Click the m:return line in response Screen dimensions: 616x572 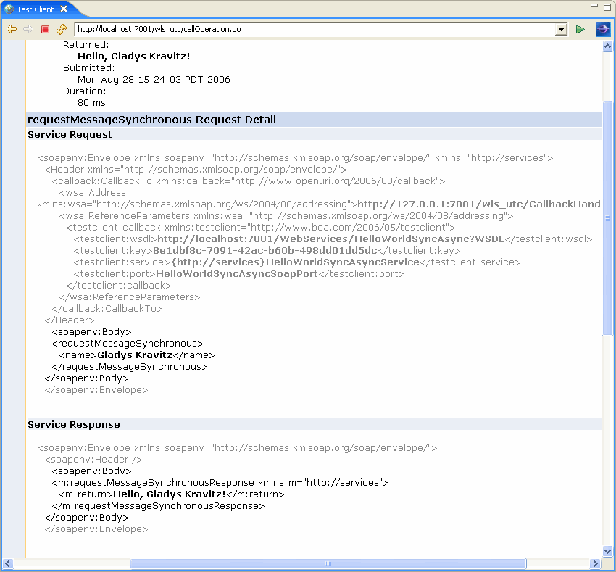pyautogui.click(x=172, y=494)
